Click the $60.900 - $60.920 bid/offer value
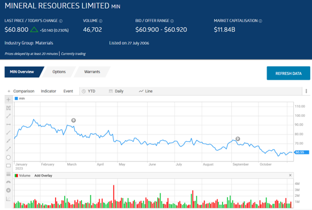 [161, 29]
